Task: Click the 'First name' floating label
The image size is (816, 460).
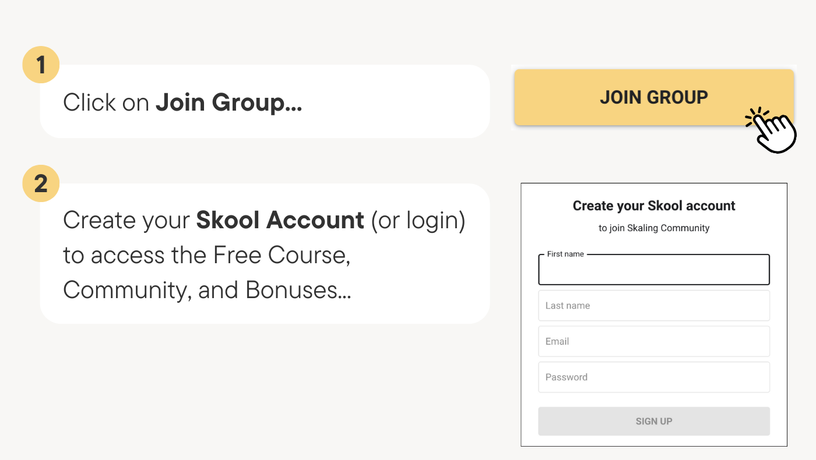Action: coord(565,254)
